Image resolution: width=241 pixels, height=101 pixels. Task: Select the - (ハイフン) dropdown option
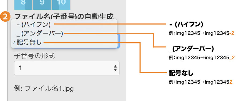click(x=64, y=24)
